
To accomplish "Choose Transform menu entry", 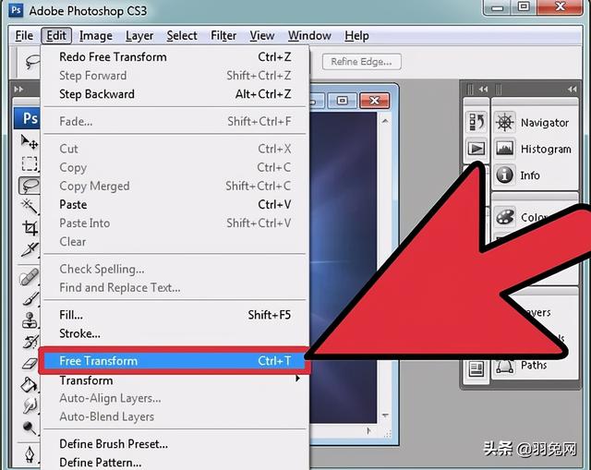I will click(175, 380).
